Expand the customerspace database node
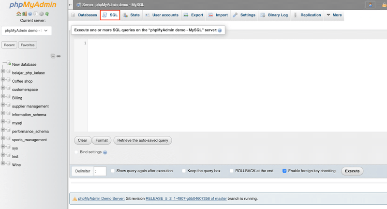 (x=3, y=88)
